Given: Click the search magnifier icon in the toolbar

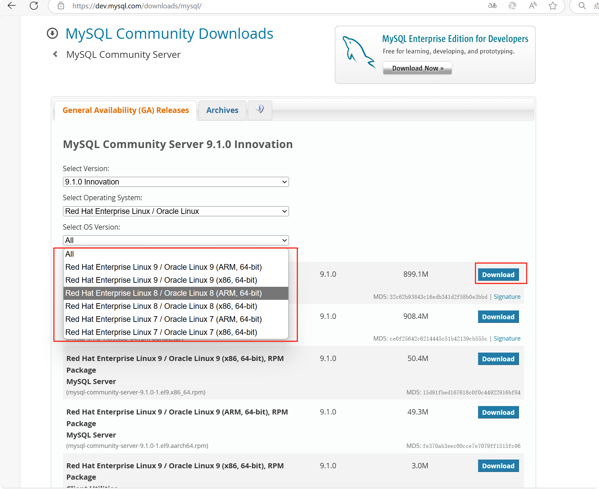Looking at the screenshot, I should pos(582,6).
